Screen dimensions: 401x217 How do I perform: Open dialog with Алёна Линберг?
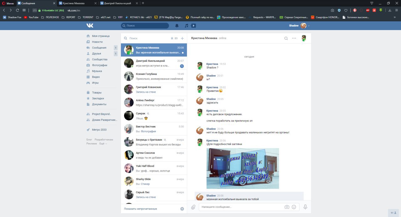[x=154, y=102]
